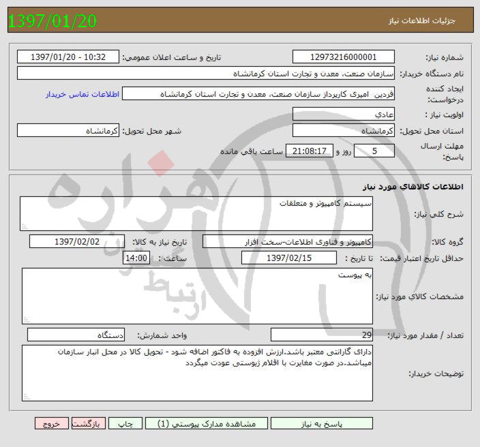This screenshot has width=480, height=447.
Task: Open the اطلاعات تماس خریدار link
Action: point(82,94)
